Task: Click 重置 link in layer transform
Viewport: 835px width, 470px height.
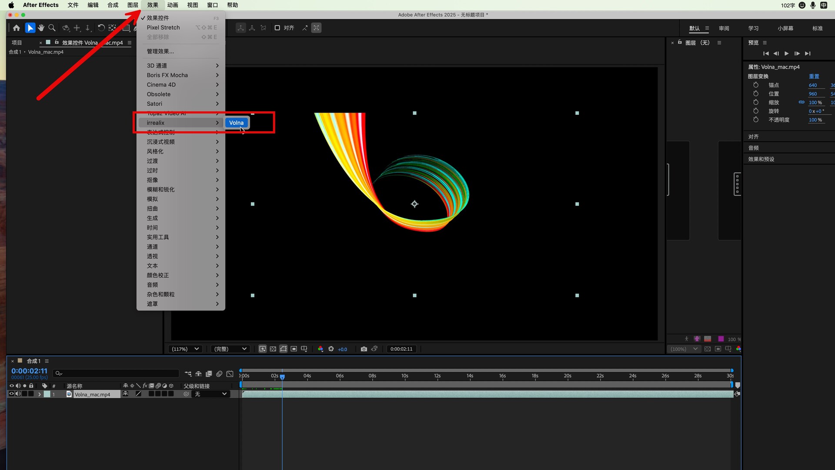Action: coord(814,77)
